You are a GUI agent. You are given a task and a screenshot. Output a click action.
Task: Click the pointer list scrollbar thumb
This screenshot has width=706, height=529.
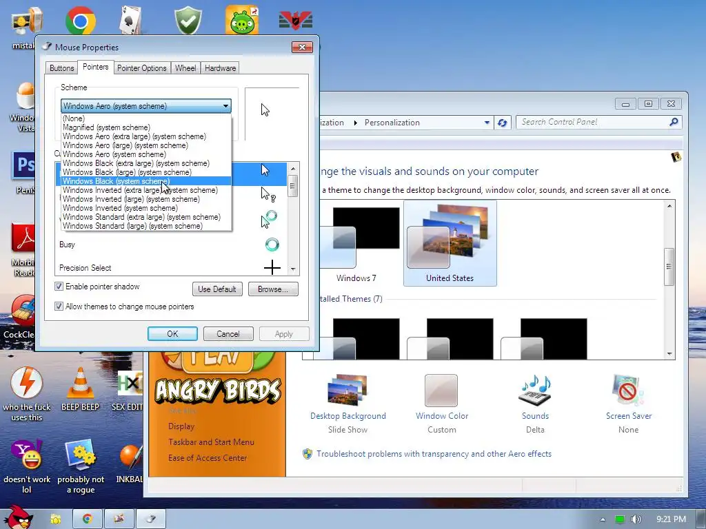pyautogui.click(x=292, y=186)
